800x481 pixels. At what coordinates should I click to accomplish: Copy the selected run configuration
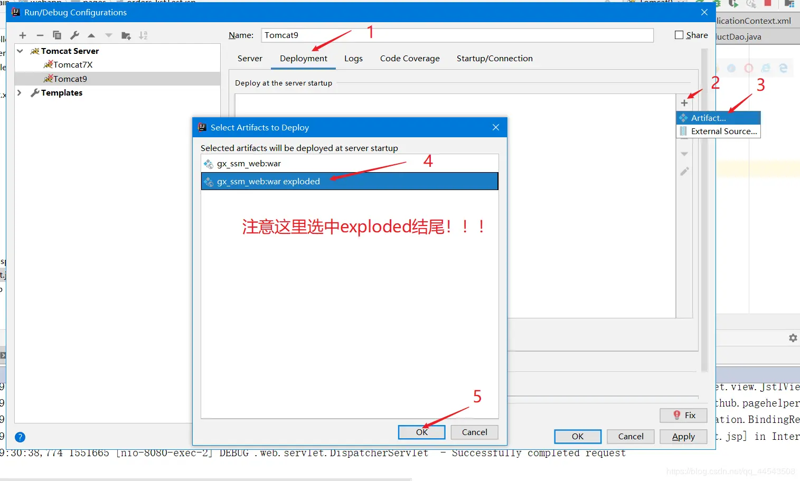(57, 35)
